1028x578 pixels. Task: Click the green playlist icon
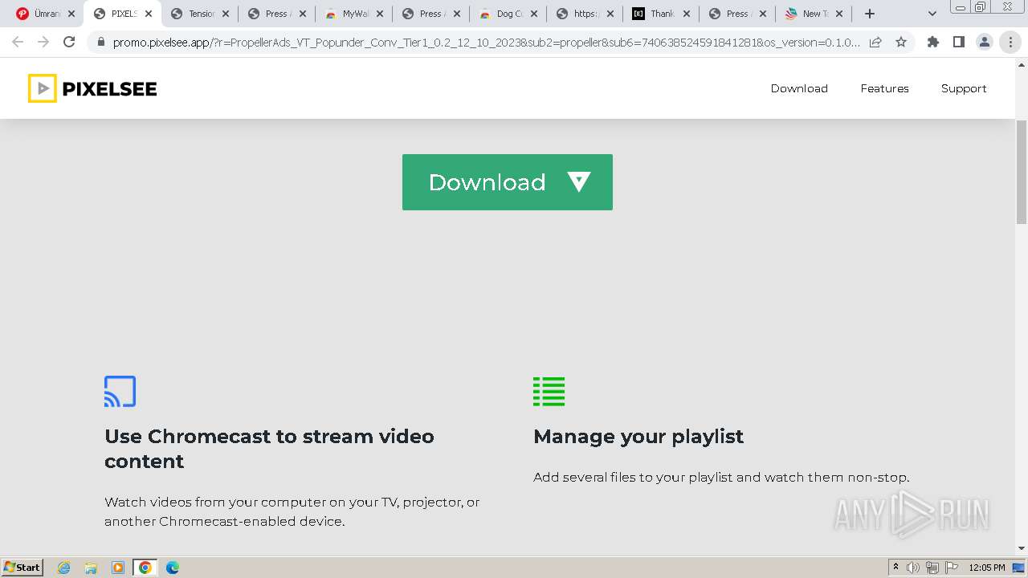pyautogui.click(x=549, y=391)
